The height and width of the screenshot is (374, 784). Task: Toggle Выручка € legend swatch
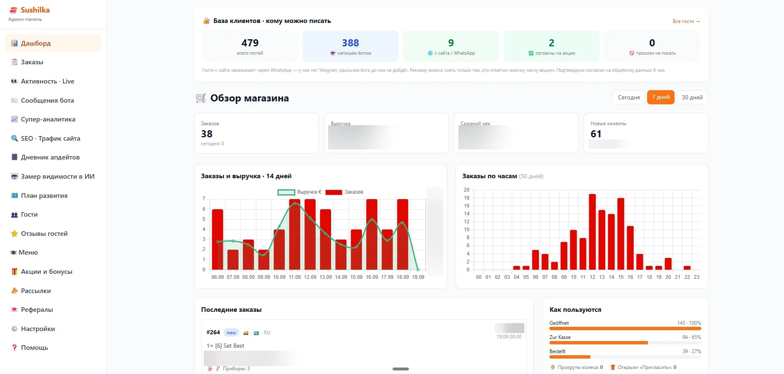(286, 192)
